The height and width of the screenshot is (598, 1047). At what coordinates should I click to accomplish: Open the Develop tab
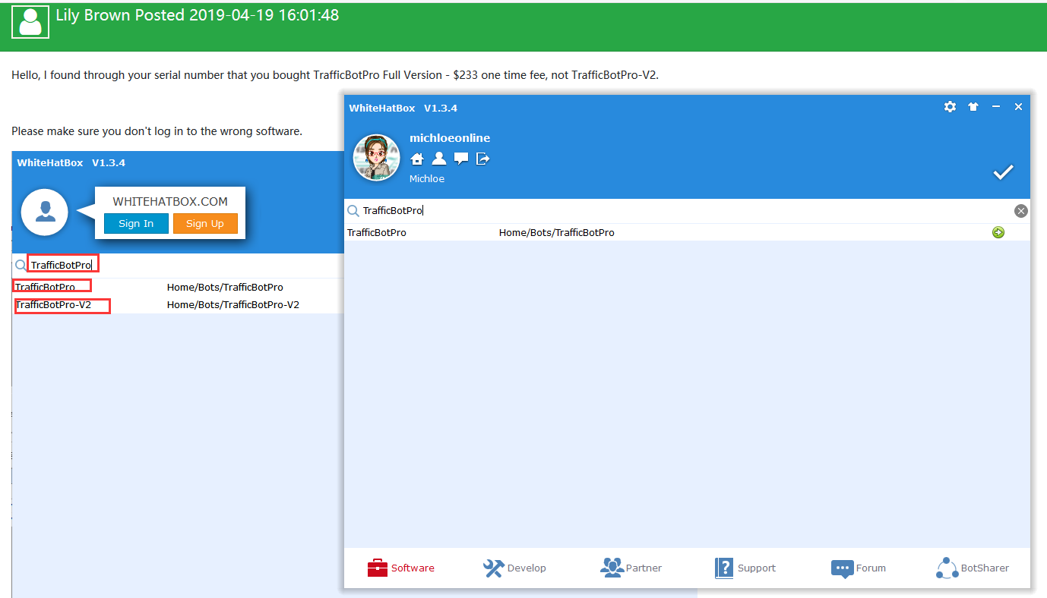(x=514, y=568)
